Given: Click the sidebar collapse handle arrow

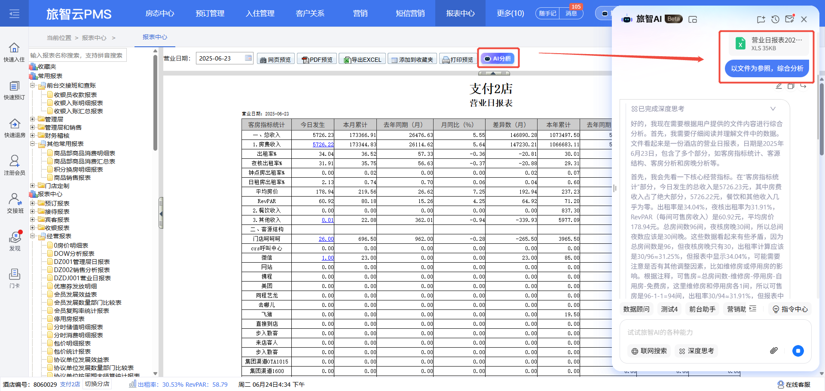Looking at the screenshot, I should click(x=161, y=213).
